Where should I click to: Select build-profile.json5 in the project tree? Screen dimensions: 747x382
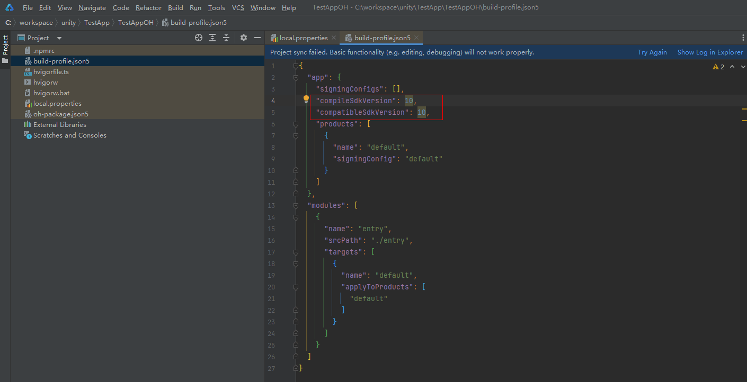tap(137, 61)
